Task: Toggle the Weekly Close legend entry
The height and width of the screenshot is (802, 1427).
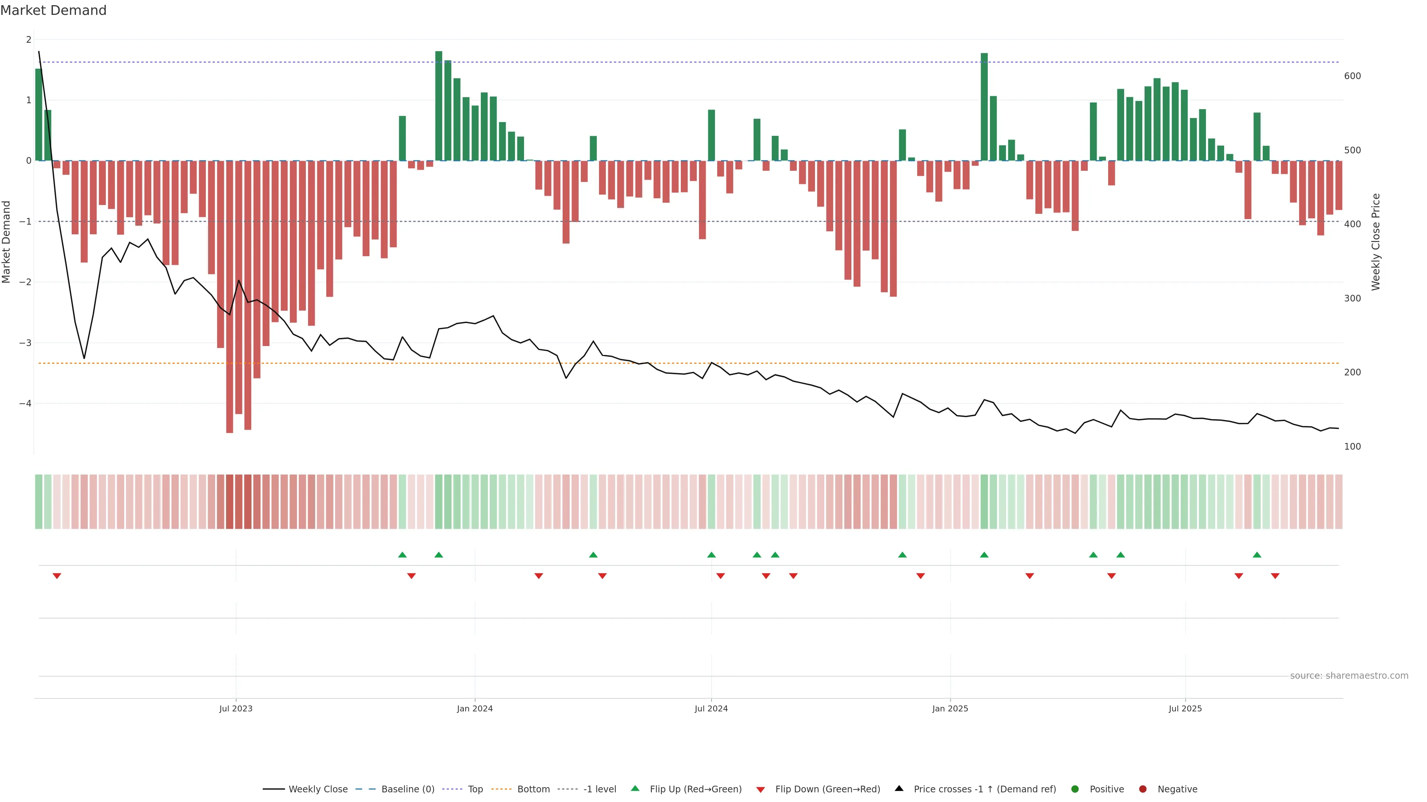Action: tap(317, 789)
